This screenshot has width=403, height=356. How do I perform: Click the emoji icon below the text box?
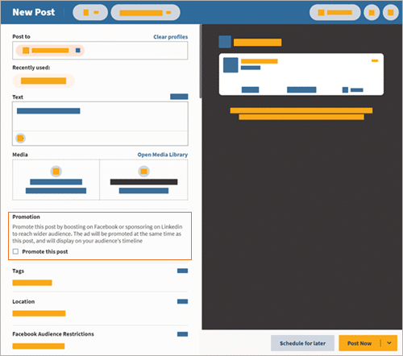pyautogui.click(x=20, y=139)
